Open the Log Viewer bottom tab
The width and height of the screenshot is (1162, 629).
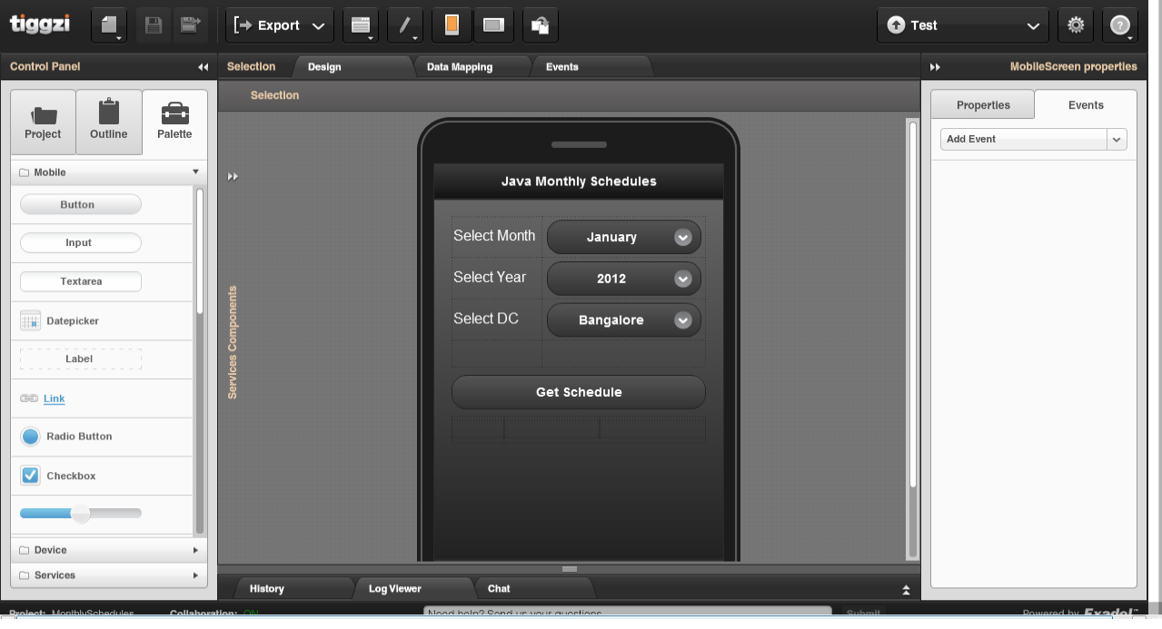tap(395, 589)
